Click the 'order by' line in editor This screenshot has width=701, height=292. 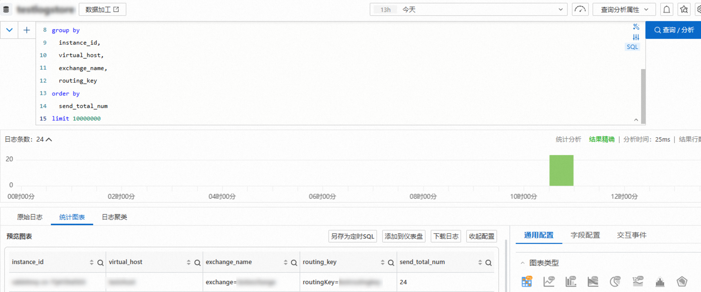66,94
